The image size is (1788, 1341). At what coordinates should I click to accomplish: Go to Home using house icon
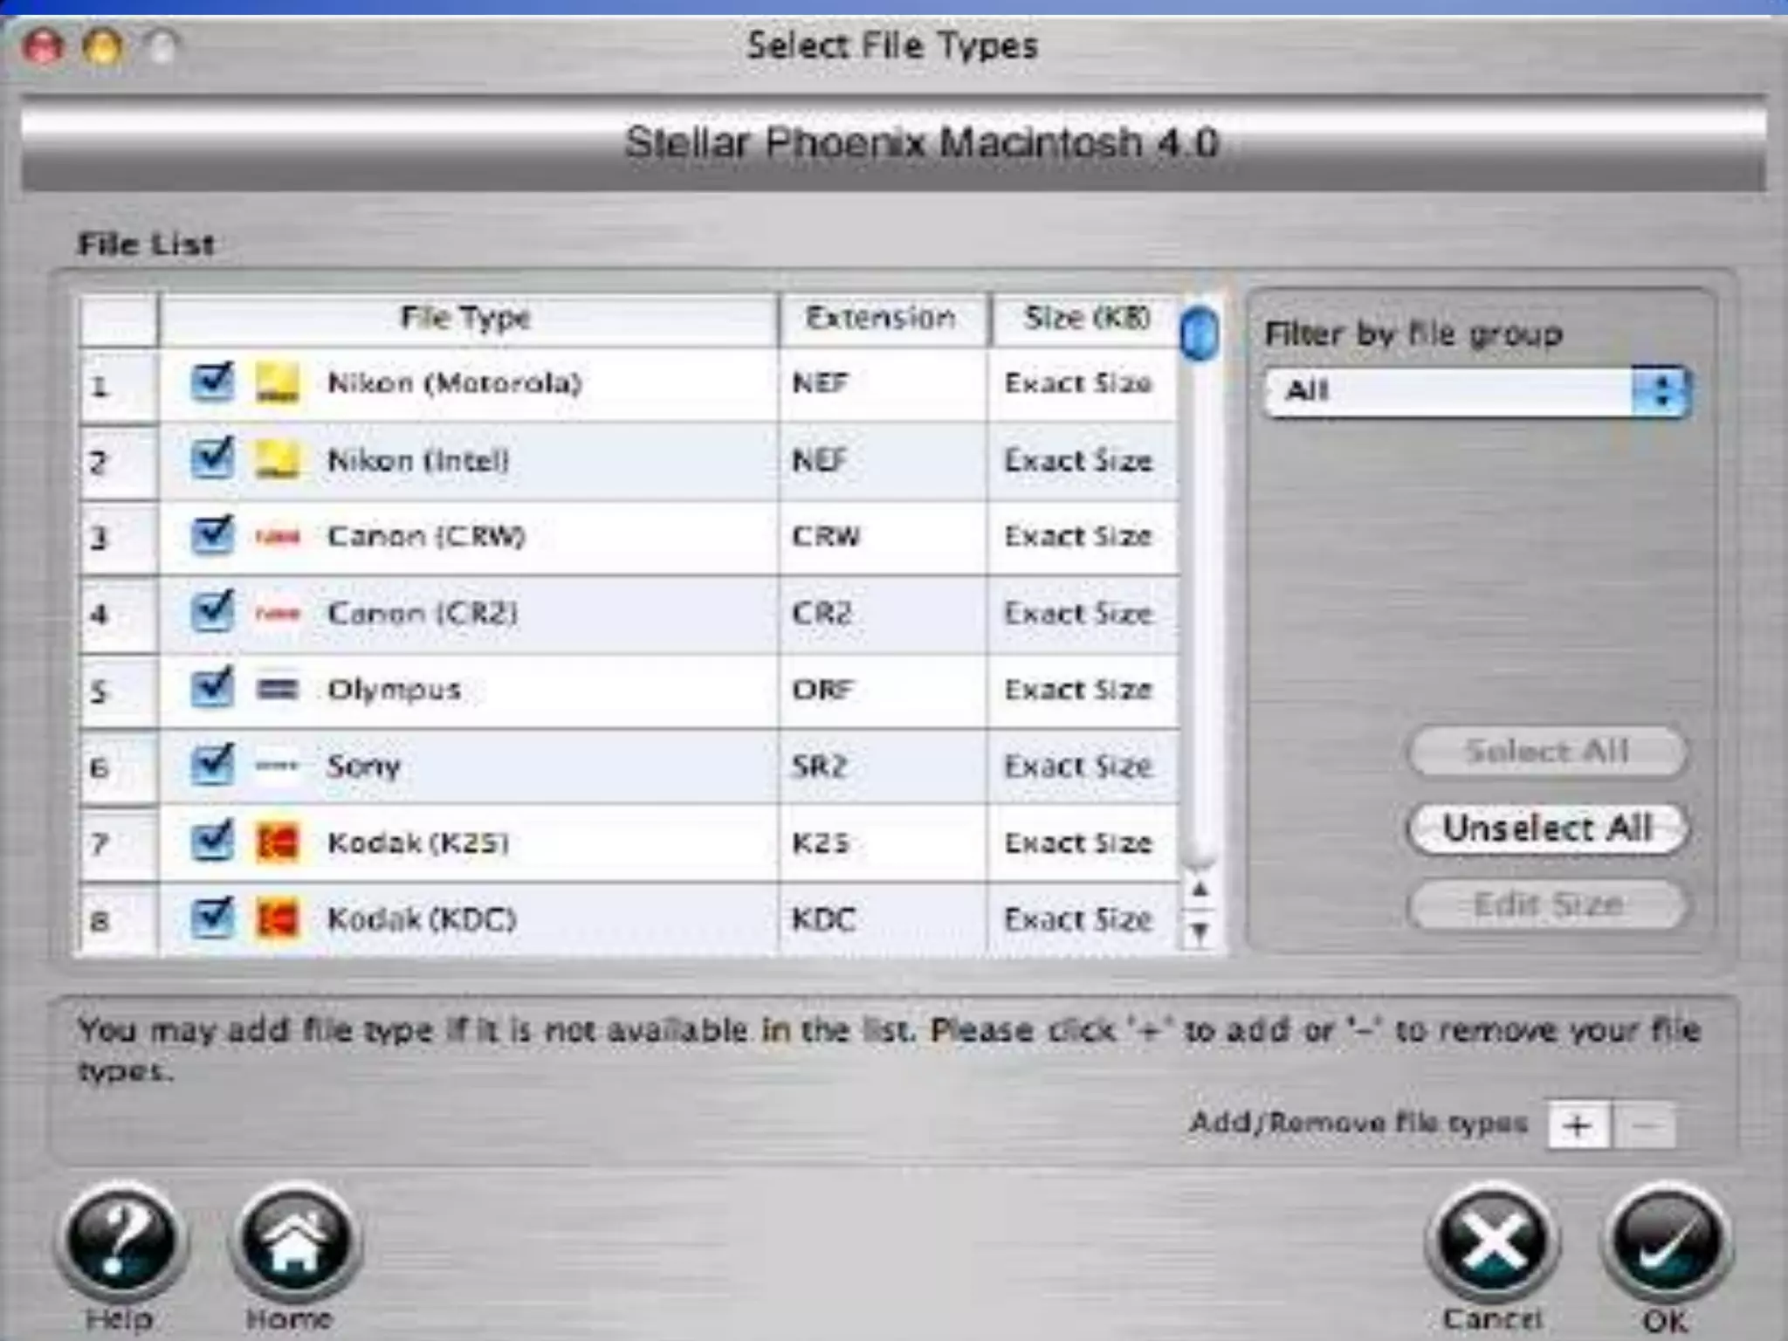click(x=294, y=1241)
